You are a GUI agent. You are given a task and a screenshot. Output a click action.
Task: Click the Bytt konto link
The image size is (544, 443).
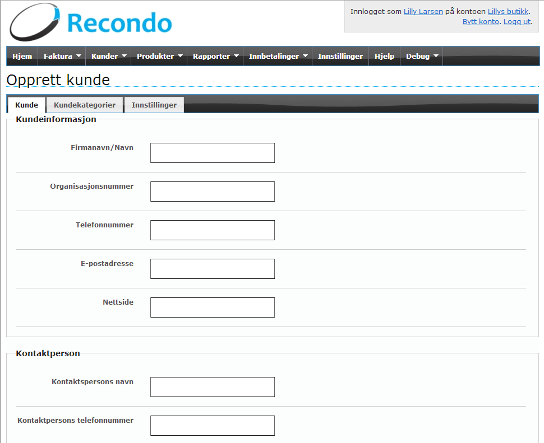(x=480, y=21)
